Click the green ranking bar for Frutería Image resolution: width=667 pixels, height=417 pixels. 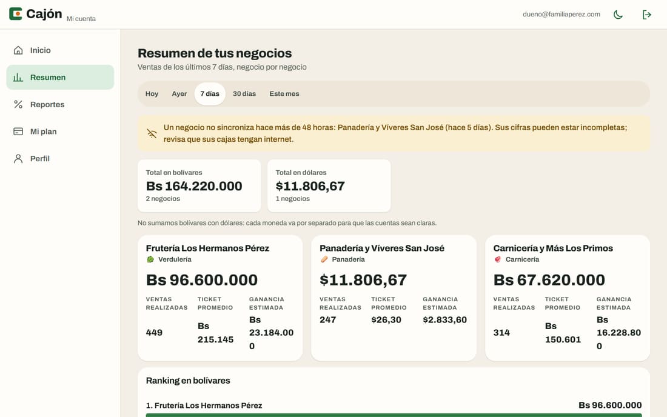click(x=394, y=415)
